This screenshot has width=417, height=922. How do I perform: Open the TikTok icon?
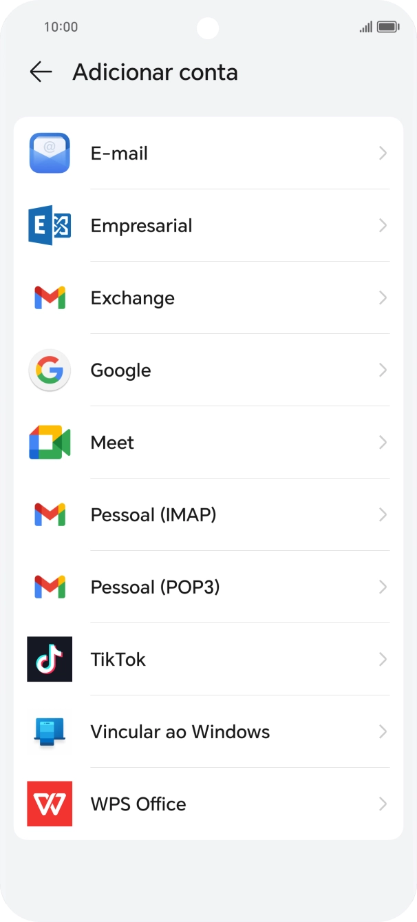[49, 659]
